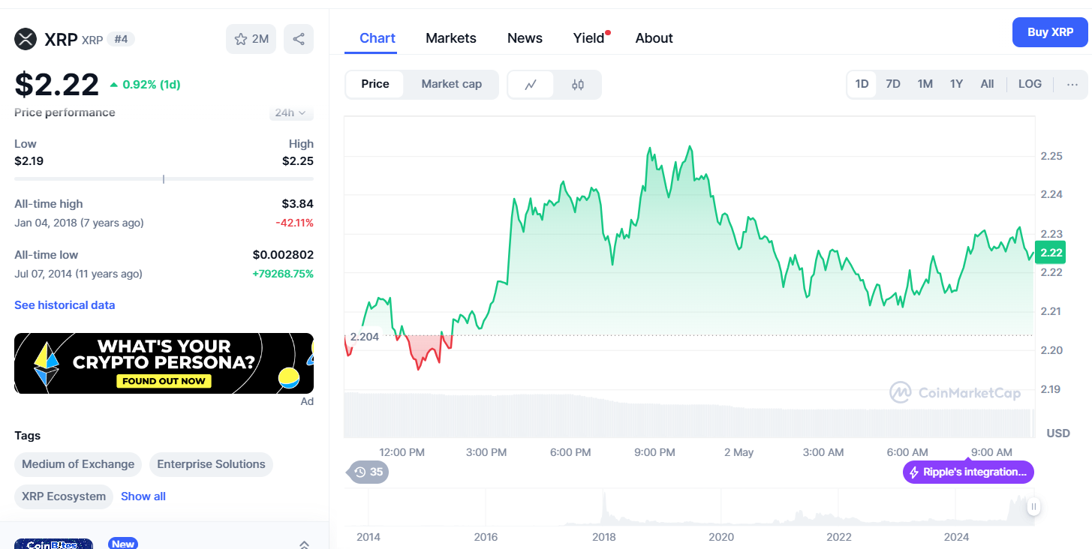1092x549 pixels.
Task: Click the Ripple's integration event marker
Action: coord(968,472)
